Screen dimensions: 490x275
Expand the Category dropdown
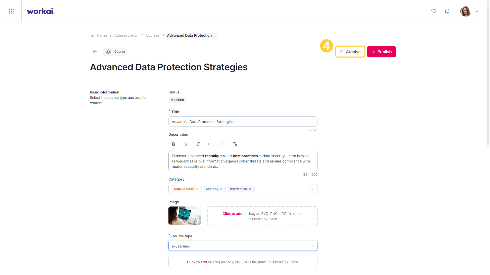coord(312,189)
